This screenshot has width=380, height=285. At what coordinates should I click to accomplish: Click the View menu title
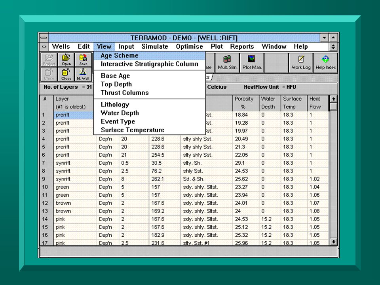pos(104,47)
